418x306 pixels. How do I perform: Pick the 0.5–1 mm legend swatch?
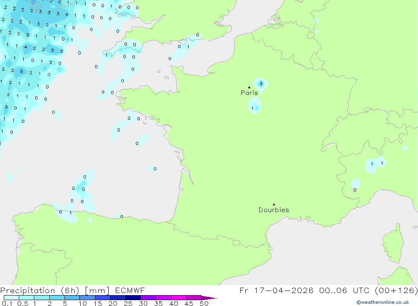coord(26,298)
